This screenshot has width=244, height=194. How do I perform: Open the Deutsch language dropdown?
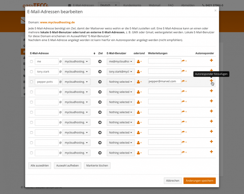point(109,5)
